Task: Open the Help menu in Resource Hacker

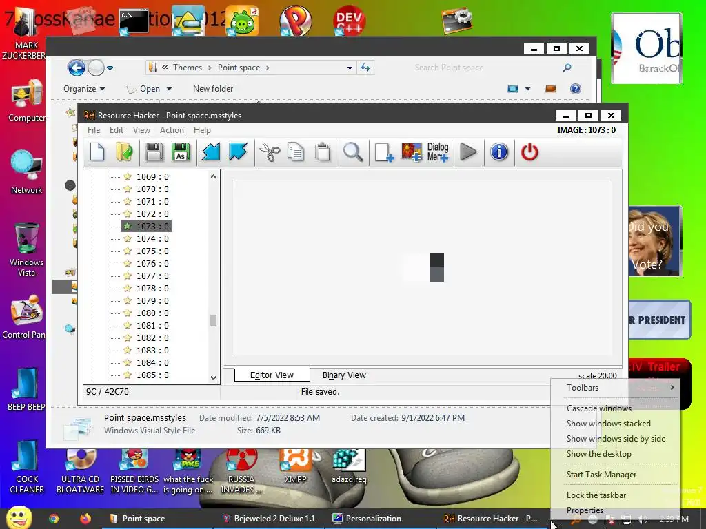Action: [x=202, y=130]
